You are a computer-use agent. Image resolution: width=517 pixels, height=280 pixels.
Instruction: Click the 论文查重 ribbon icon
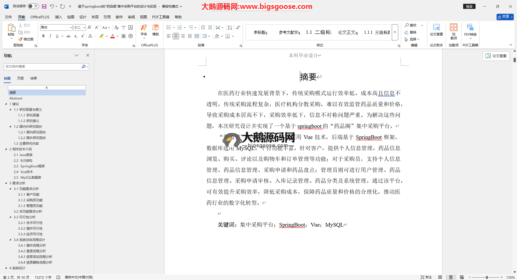pyautogui.click(x=436, y=30)
